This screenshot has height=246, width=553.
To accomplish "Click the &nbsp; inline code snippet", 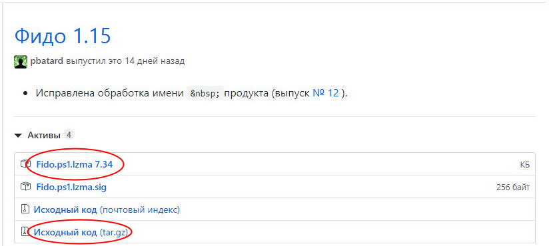I will 205,94.
